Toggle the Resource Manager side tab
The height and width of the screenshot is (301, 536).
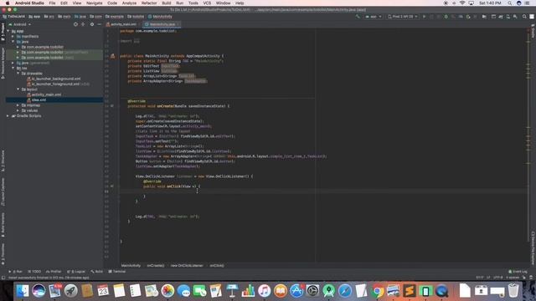(x=3, y=64)
